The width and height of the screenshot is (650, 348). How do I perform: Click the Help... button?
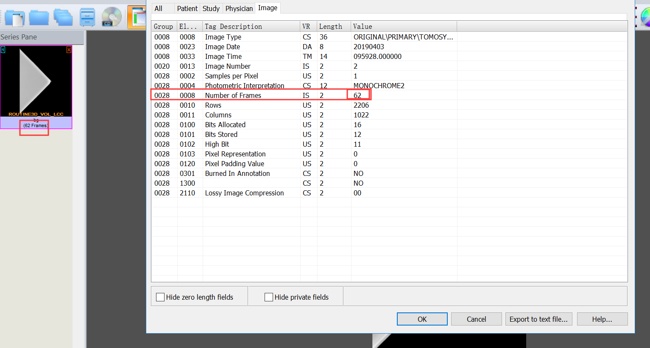tap(602, 319)
